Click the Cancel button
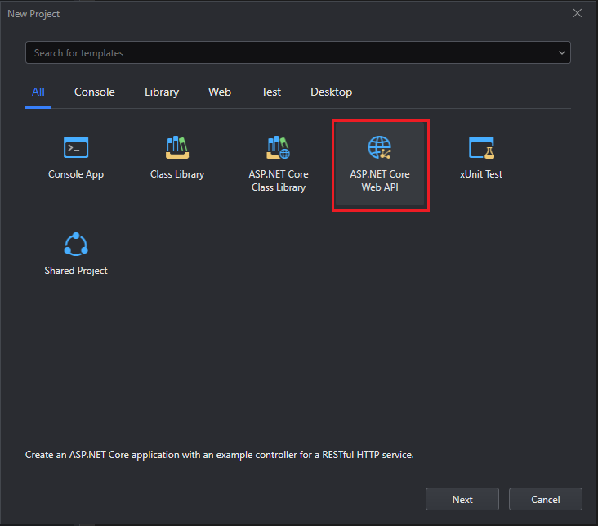 pos(545,499)
